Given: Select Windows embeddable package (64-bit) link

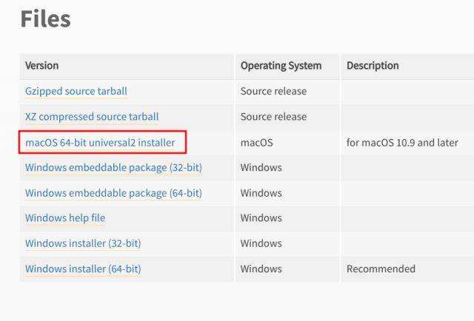Looking at the screenshot, I should (x=113, y=193).
